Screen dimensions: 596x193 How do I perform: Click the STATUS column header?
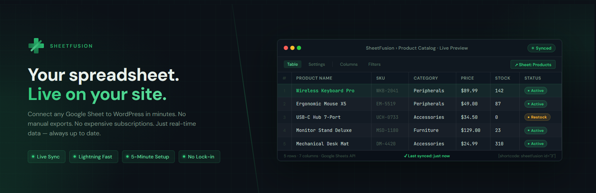533,78
